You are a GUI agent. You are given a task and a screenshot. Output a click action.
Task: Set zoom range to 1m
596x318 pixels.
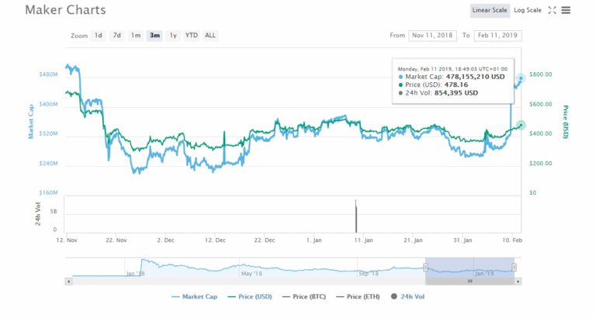coord(136,36)
